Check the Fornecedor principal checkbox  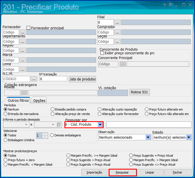coord(28,28)
